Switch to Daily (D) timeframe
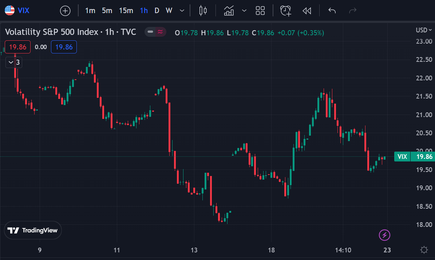The height and width of the screenshot is (260, 435). click(157, 11)
